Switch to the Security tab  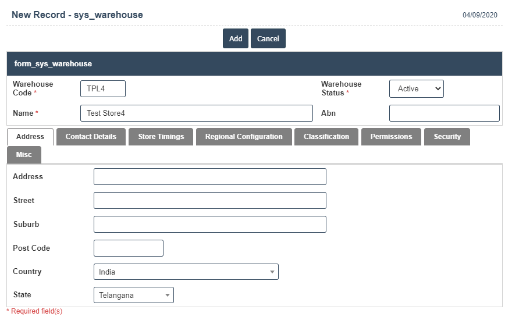[x=447, y=137]
